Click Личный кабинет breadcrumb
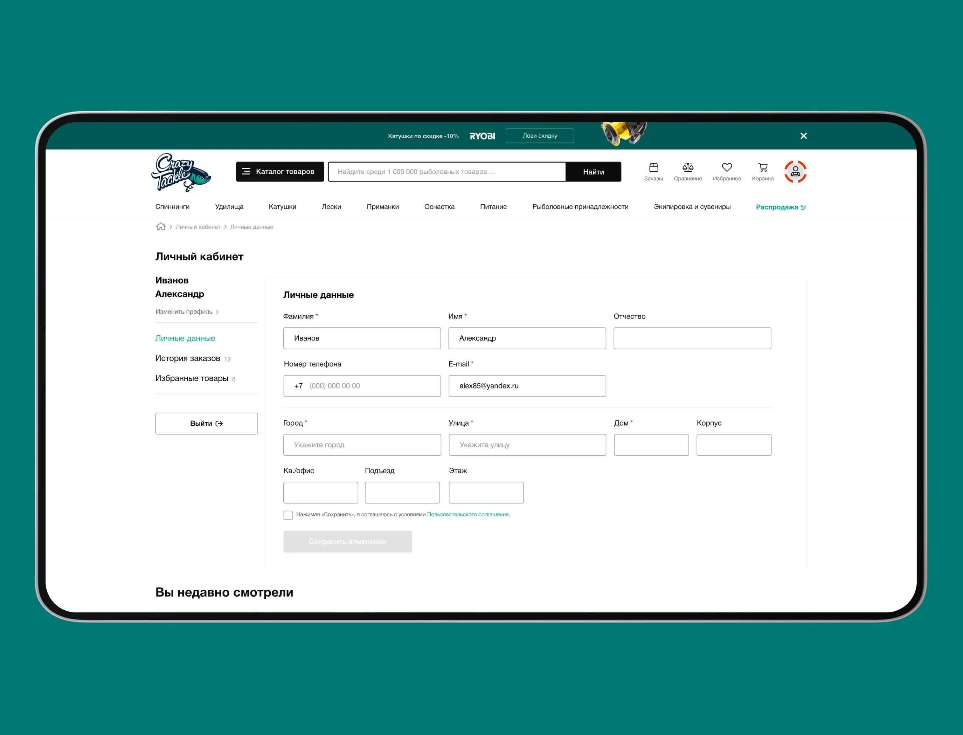This screenshot has width=963, height=735. click(x=198, y=227)
